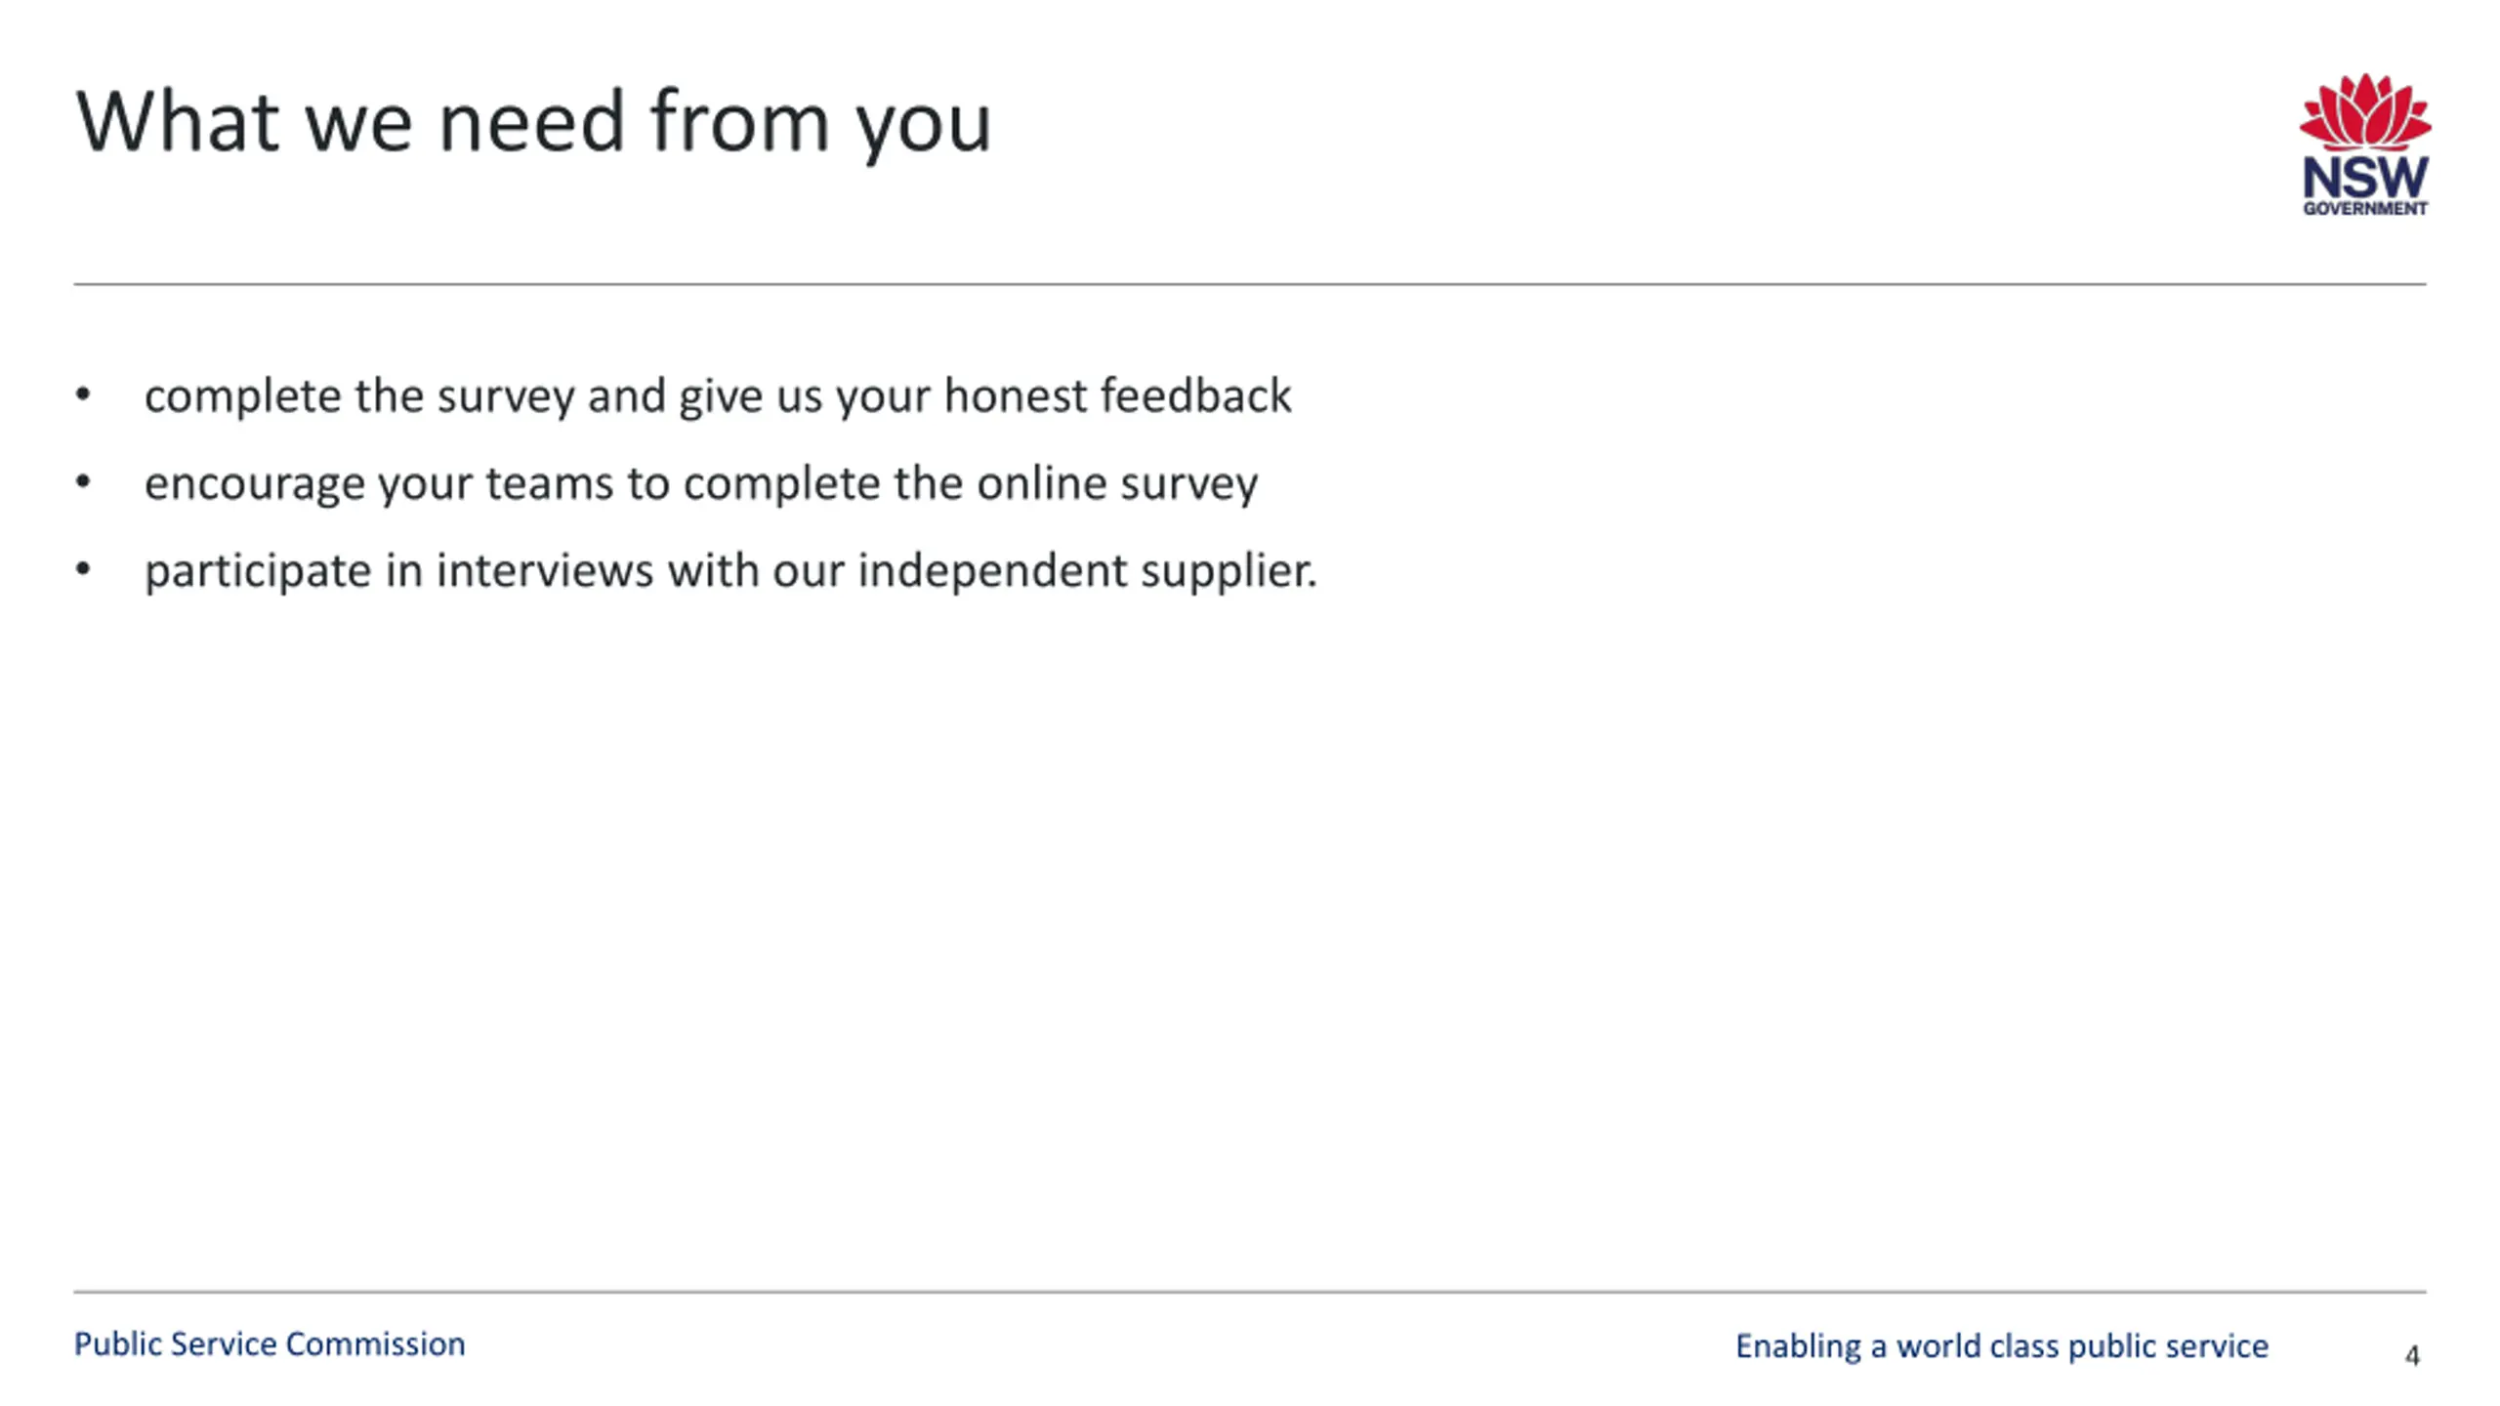Click the GOVERNMENT text under the NSW logo
Screen dimensions: 2500x1406
[2365, 208]
